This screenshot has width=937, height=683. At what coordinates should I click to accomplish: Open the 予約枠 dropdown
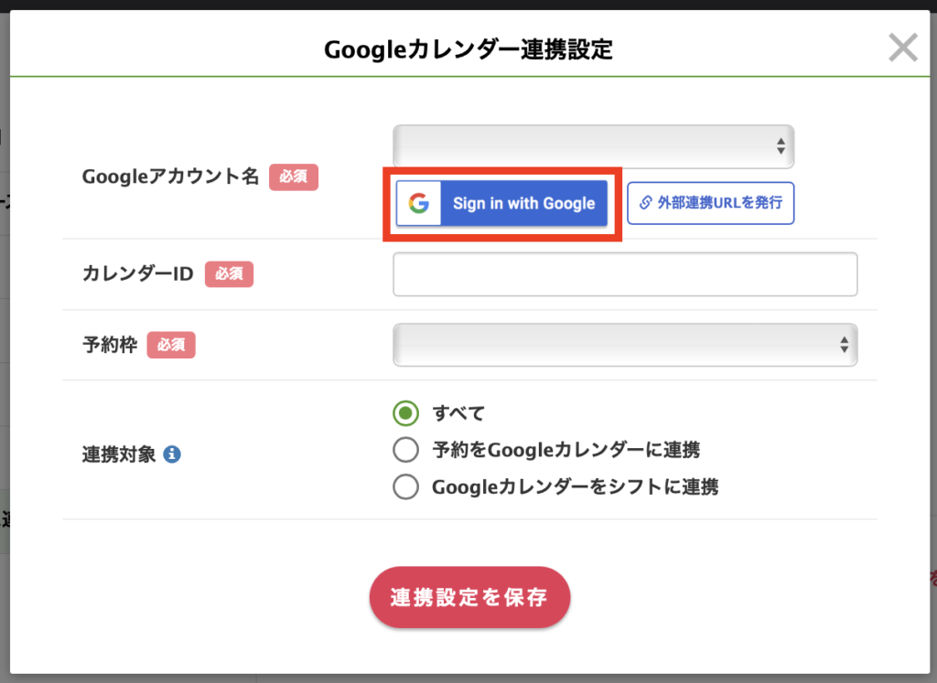coord(625,345)
